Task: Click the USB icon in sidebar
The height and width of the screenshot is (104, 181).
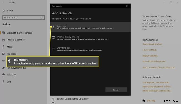Action: [3, 82]
